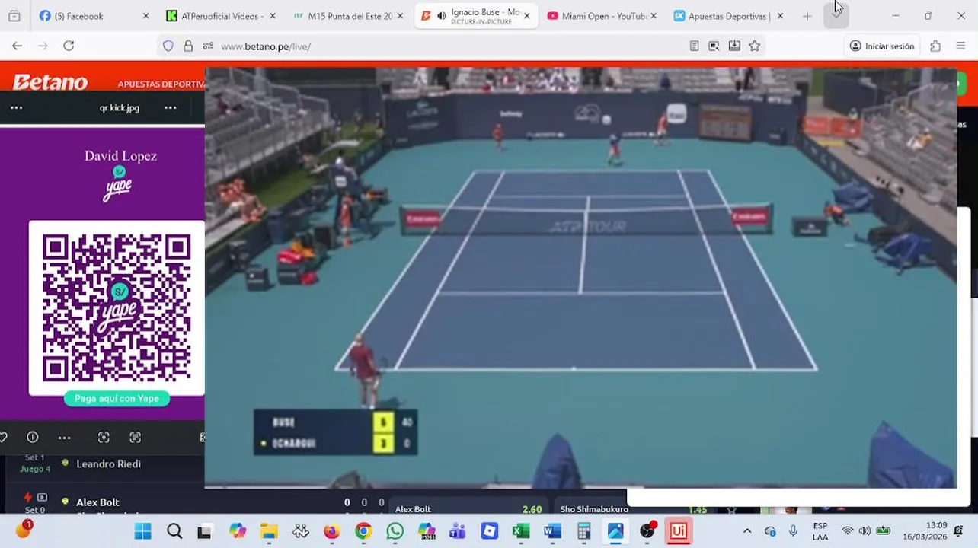Close the ATPeruoficial Videos tab
Image resolution: width=978 pixels, height=548 pixels.
coord(273,16)
